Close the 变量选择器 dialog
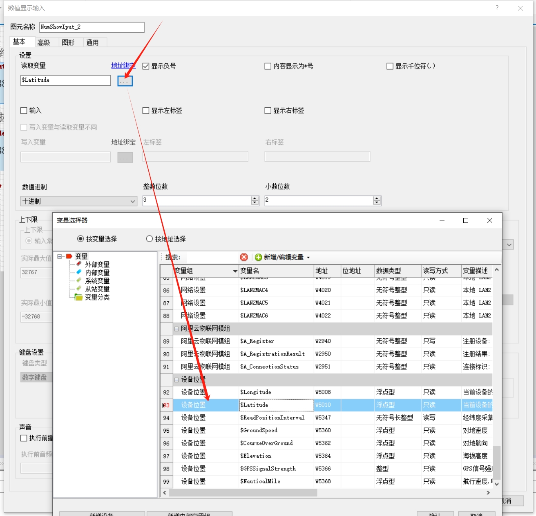 [x=489, y=220]
